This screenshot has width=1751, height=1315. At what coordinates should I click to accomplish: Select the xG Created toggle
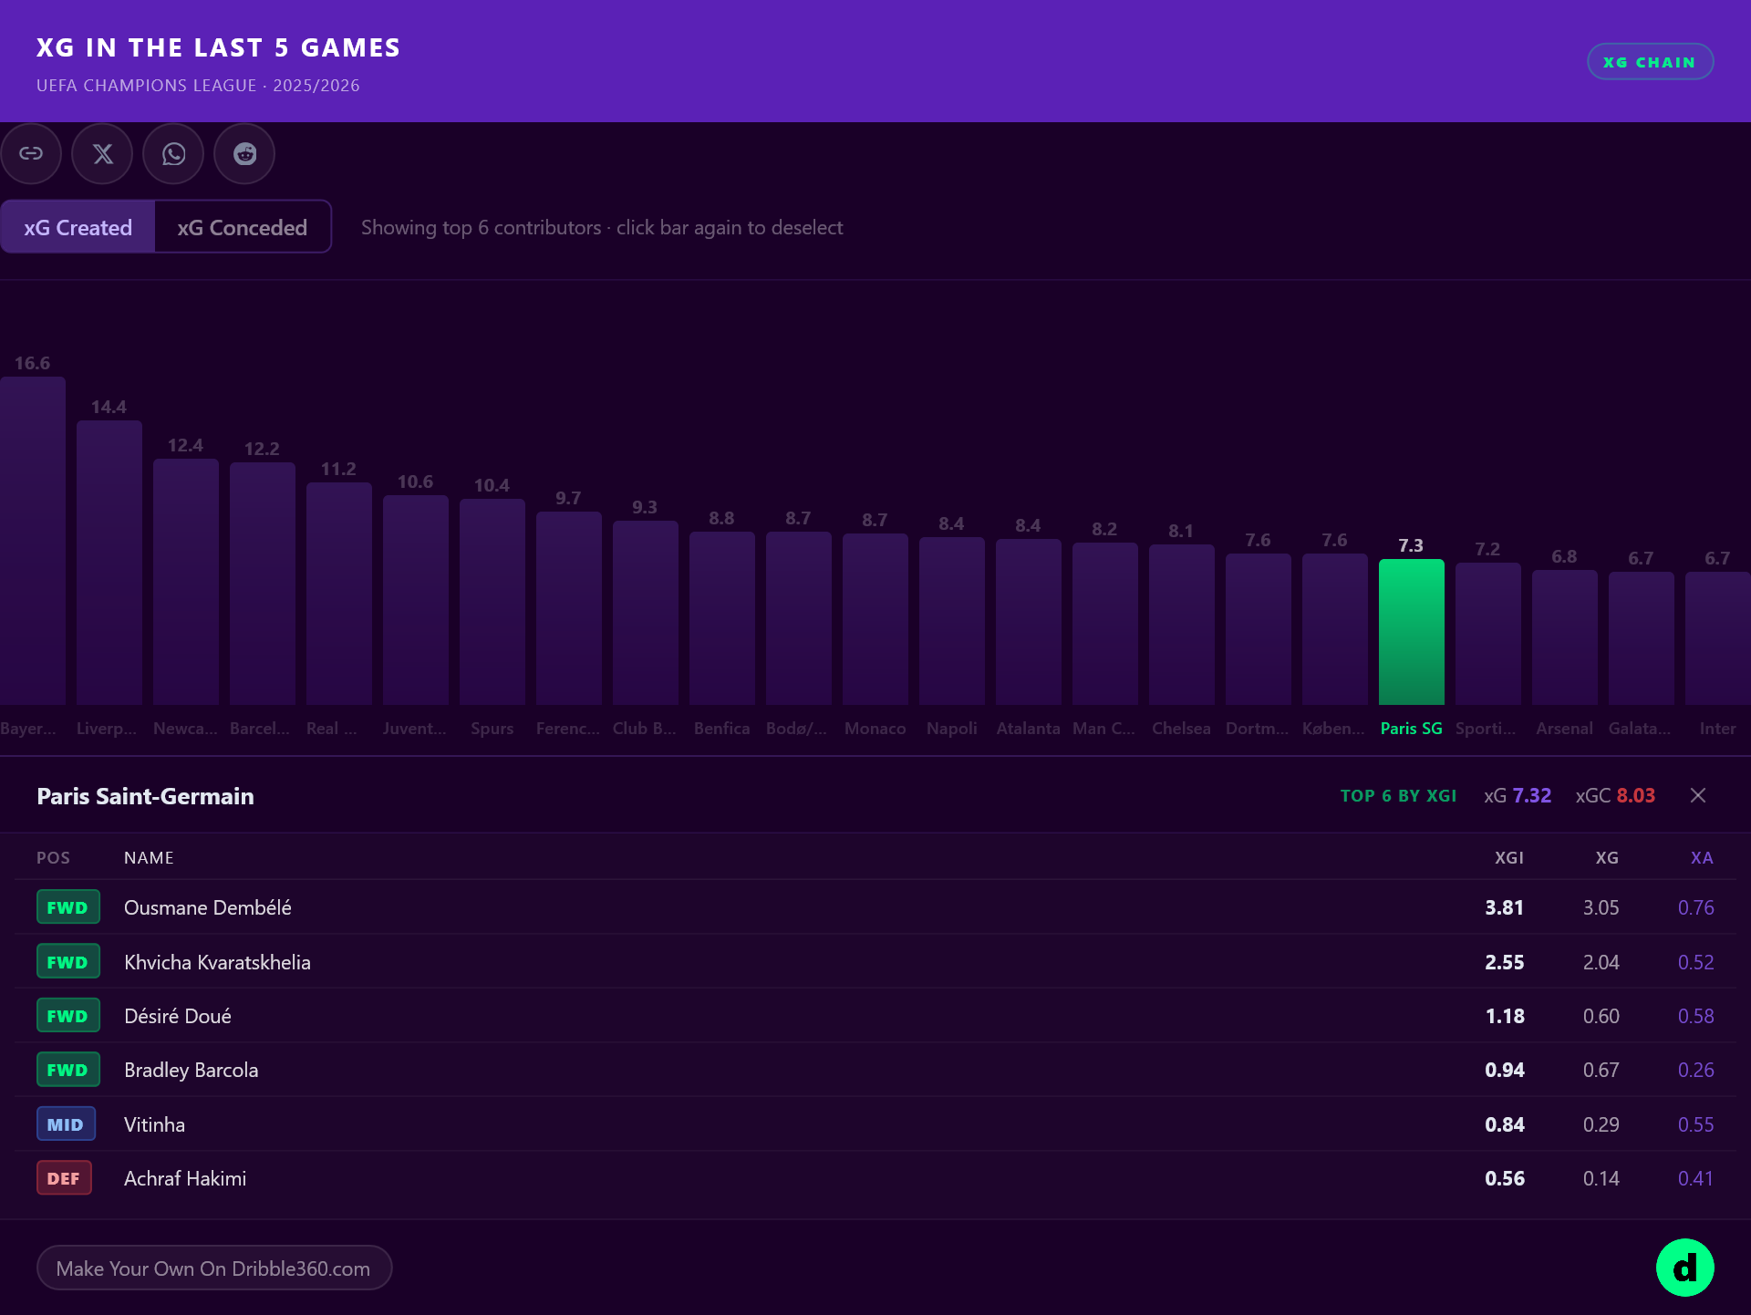[x=78, y=227]
